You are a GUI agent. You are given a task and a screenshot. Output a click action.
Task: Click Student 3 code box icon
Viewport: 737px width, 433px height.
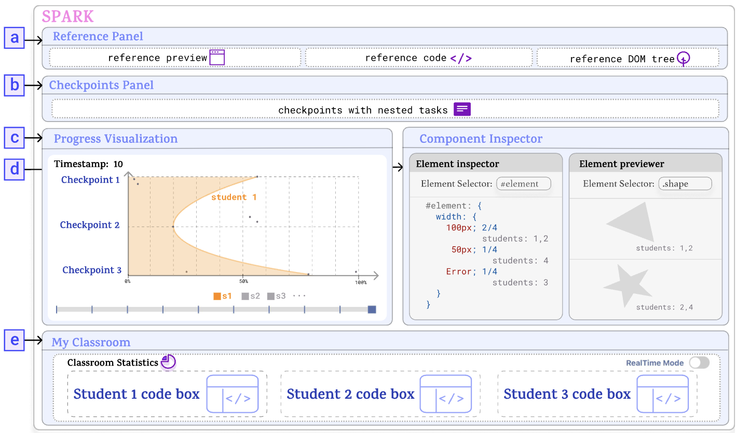(x=663, y=394)
